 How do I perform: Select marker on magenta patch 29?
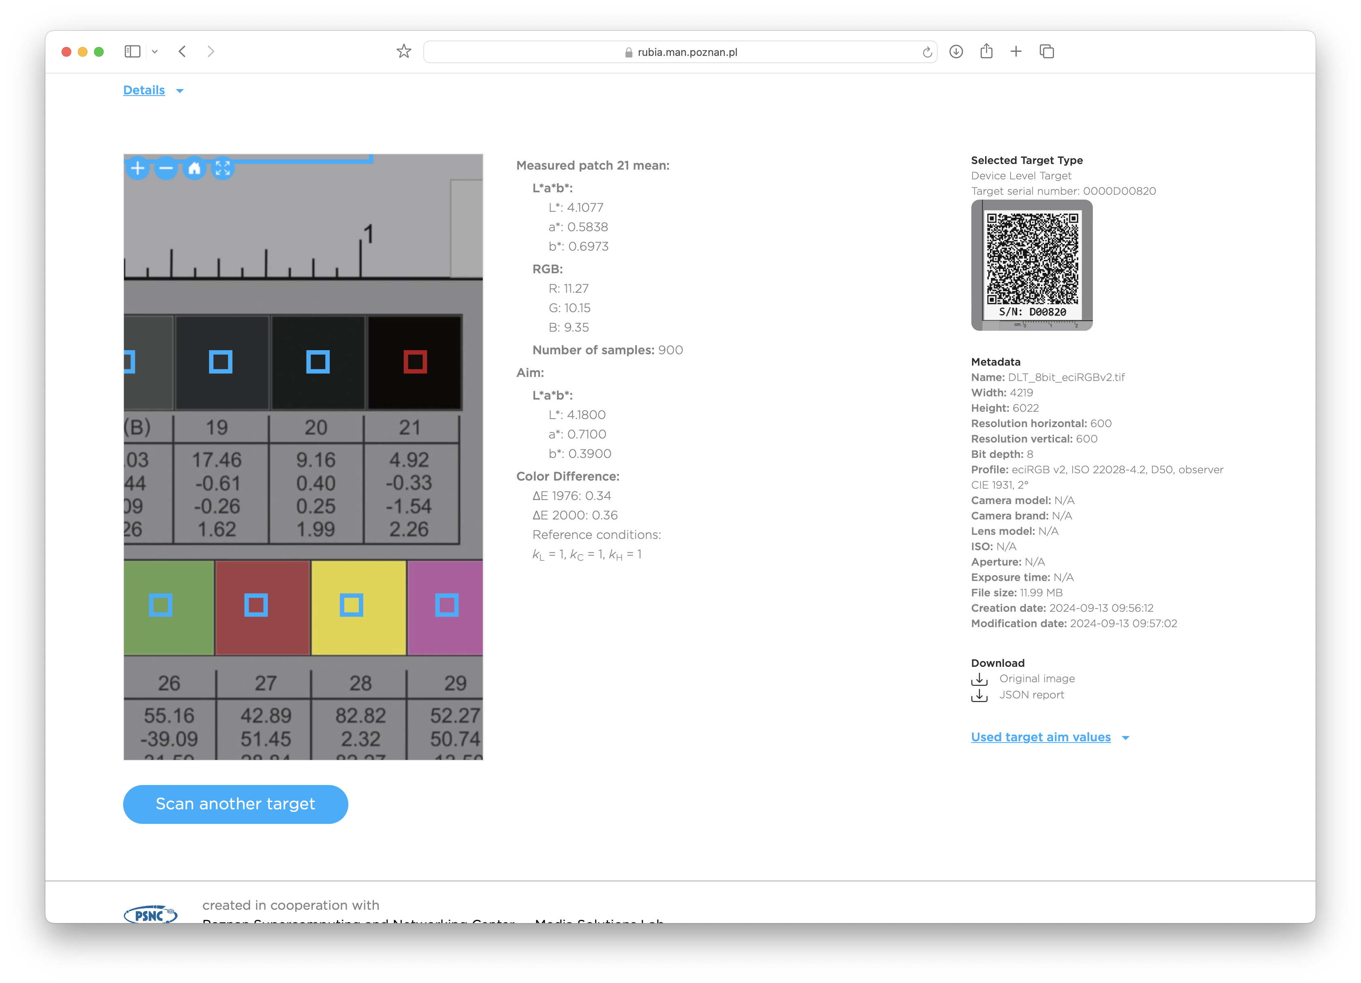[x=447, y=605]
